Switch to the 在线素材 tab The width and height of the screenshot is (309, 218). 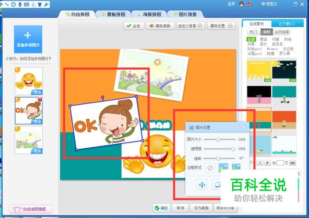coord(257,24)
